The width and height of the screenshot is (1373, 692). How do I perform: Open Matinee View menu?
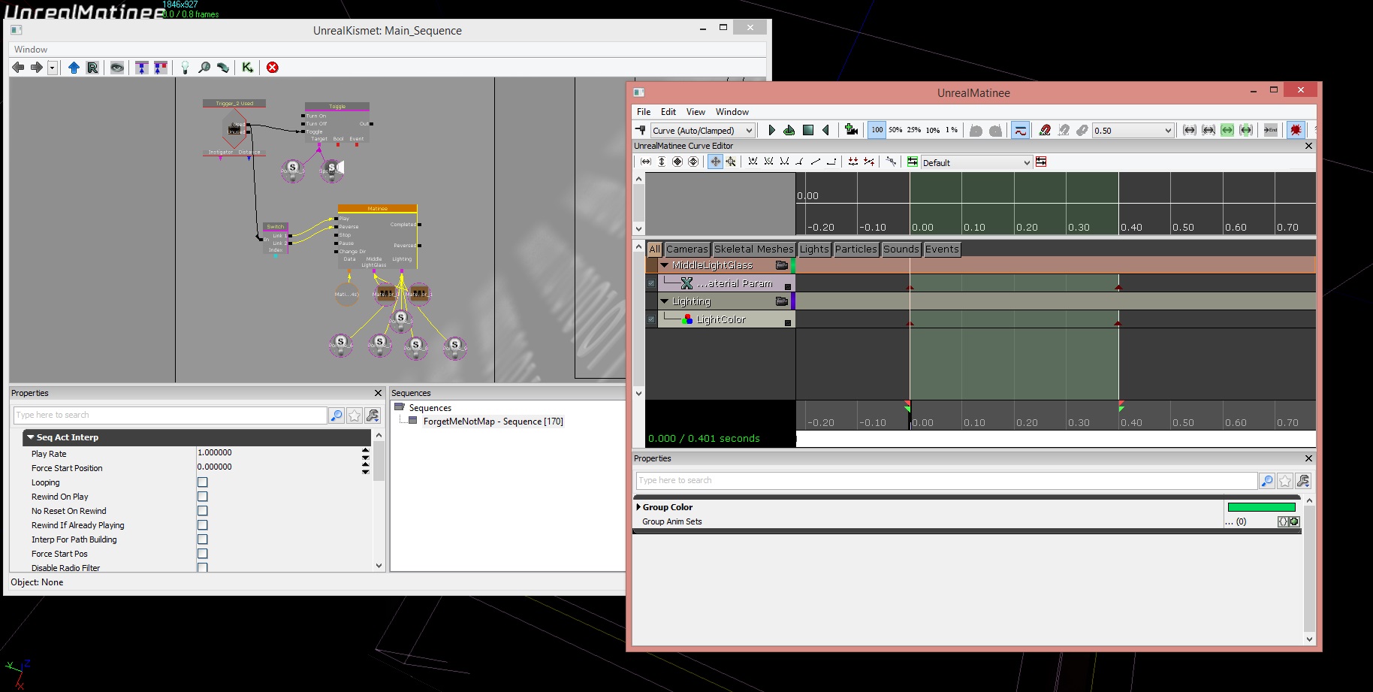pyautogui.click(x=696, y=112)
